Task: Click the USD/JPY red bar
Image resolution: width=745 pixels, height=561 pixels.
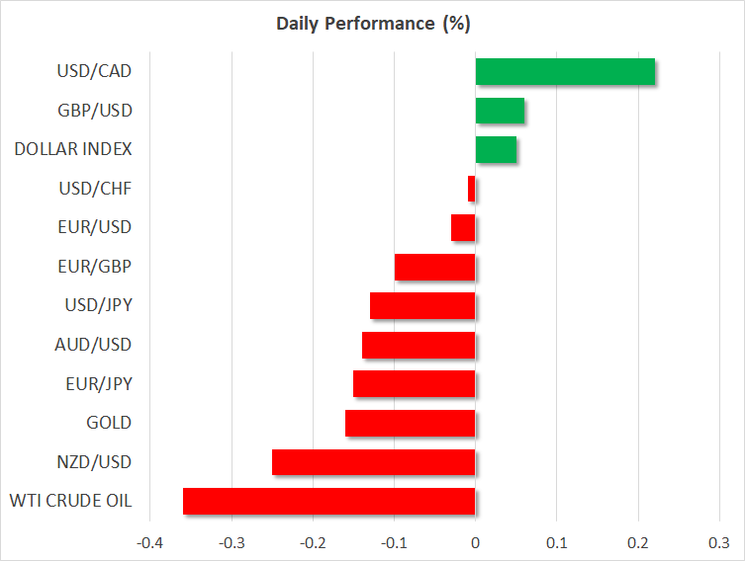Action: click(x=422, y=306)
